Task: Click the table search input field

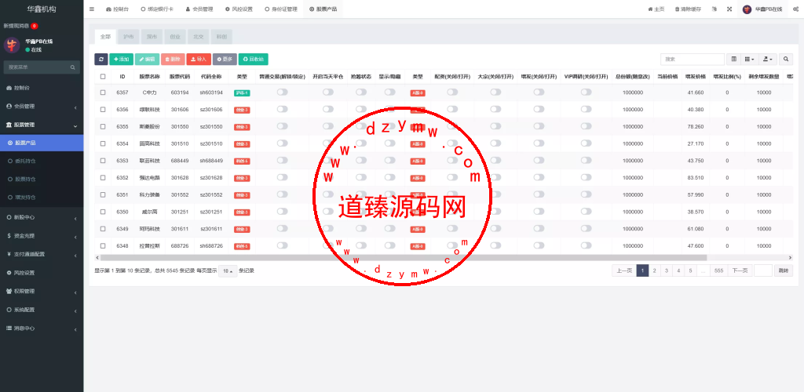Action: (x=693, y=60)
